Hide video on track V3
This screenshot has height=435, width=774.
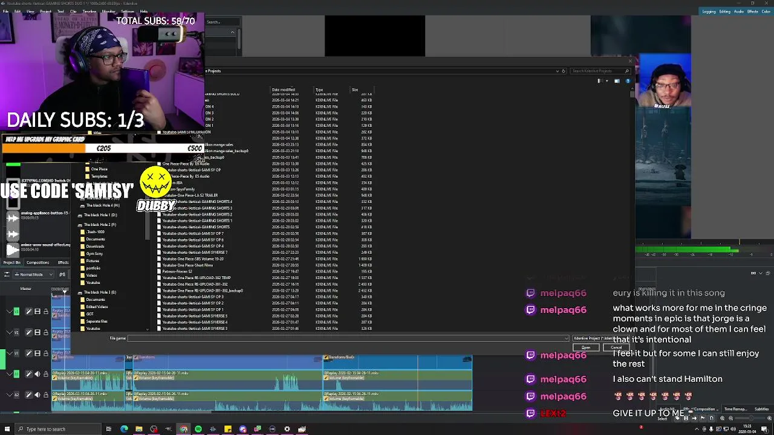click(37, 312)
